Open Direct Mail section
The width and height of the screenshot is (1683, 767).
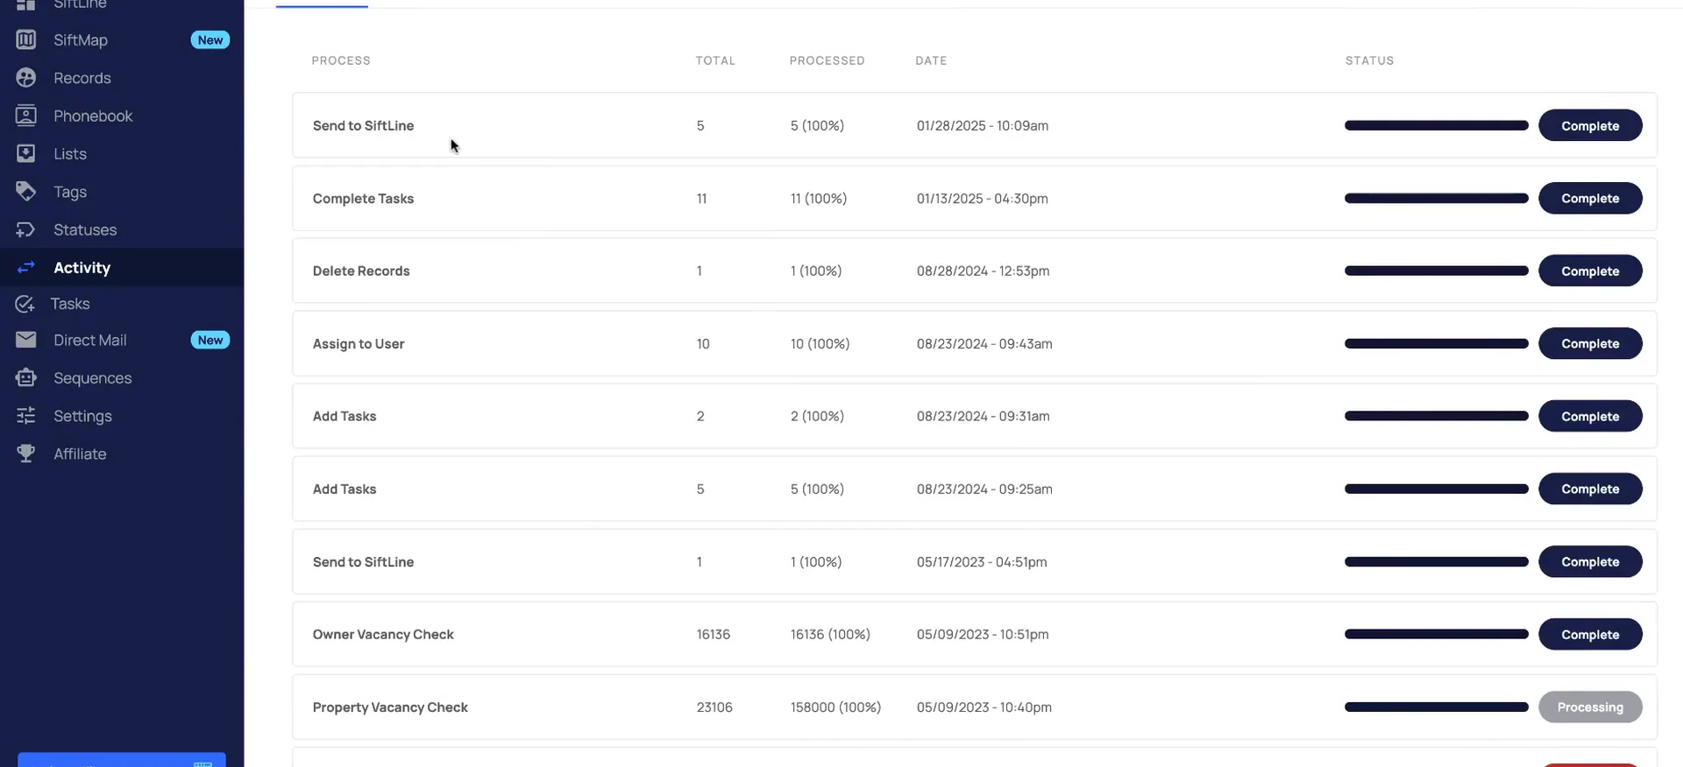pos(90,340)
